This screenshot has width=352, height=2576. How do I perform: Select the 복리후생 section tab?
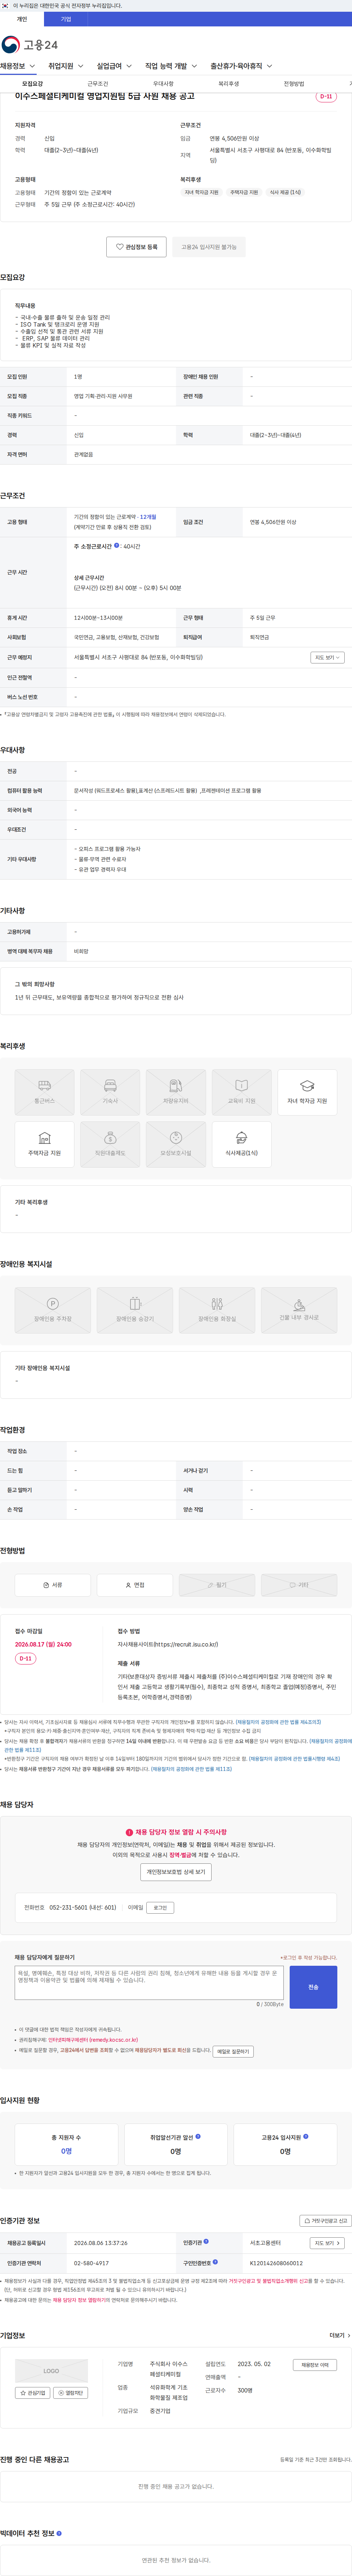click(x=229, y=84)
